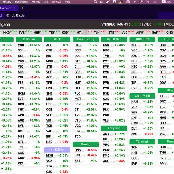Image resolution: width=174 pixels, height=174 pixels.
Task: Open the GMD stock row
Action: (x=142, y=123)
